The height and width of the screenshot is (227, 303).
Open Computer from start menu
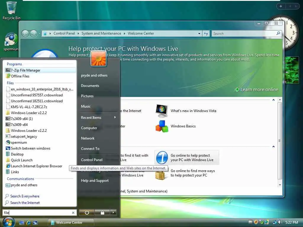(x=89, y=128)
